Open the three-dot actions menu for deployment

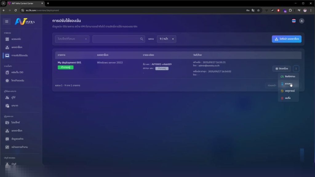tap(296, 69)
